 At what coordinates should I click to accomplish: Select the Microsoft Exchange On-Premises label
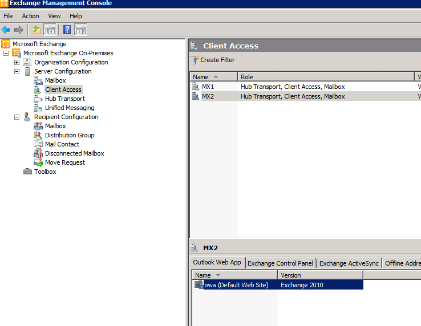68,53
